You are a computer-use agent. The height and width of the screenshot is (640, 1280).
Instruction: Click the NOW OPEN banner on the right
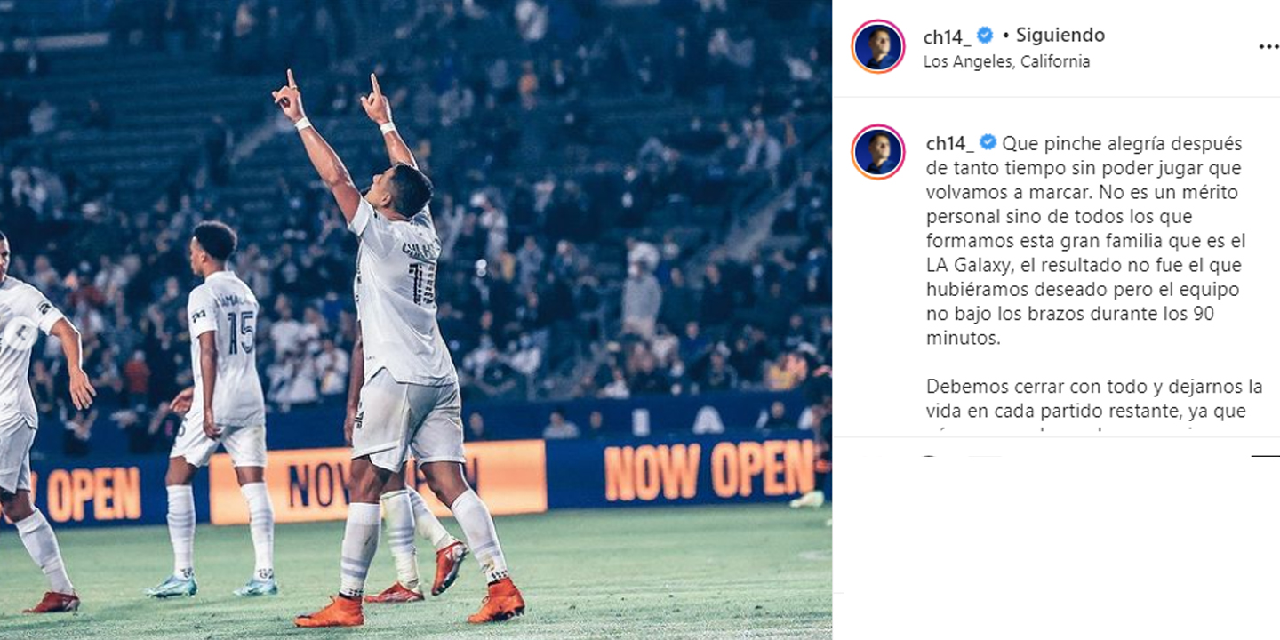click(x=708, y=470)
